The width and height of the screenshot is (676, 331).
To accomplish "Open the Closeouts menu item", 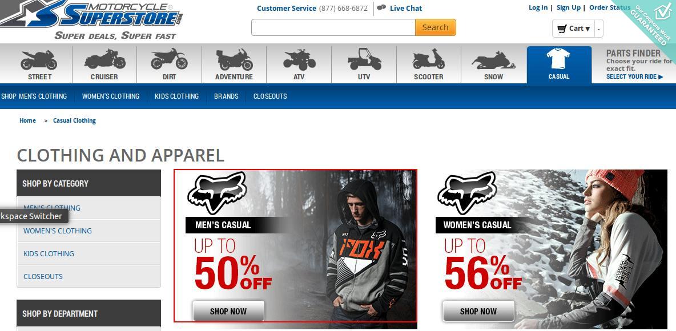I will pos(270,96).
